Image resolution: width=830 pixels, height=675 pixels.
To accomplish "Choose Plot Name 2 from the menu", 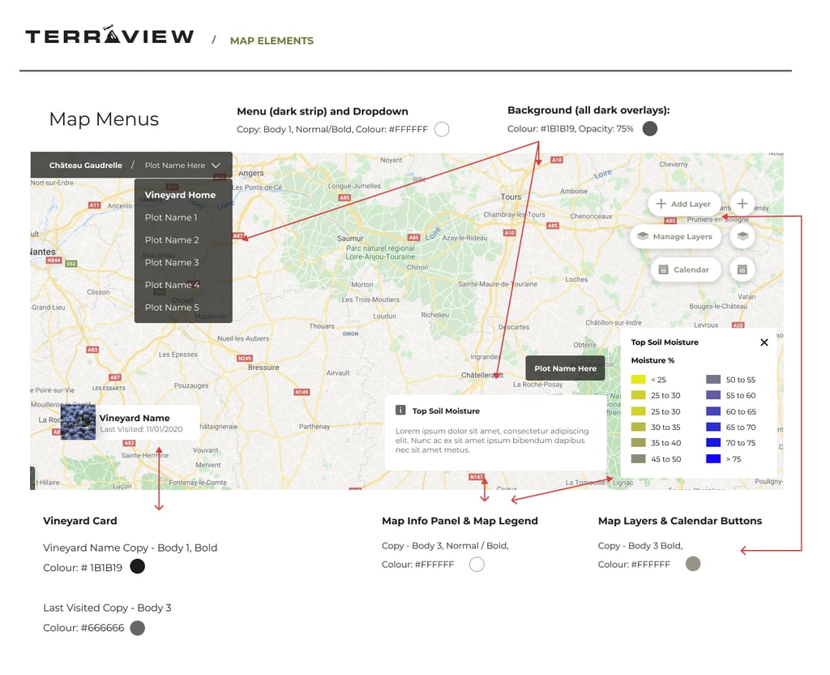I will [172, 240].
